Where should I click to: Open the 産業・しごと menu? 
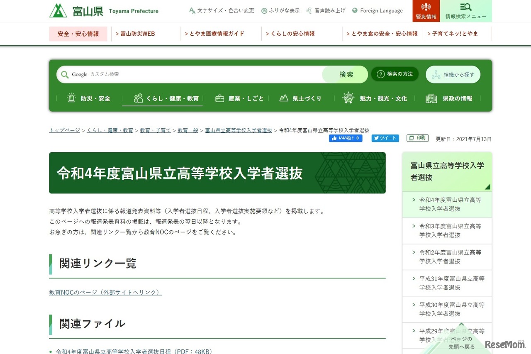[239, 98]
